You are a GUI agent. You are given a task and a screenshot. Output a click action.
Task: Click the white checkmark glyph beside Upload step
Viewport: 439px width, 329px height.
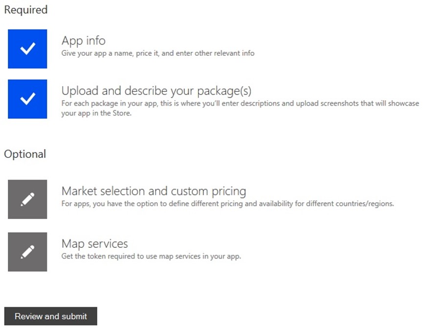[28, 99]
